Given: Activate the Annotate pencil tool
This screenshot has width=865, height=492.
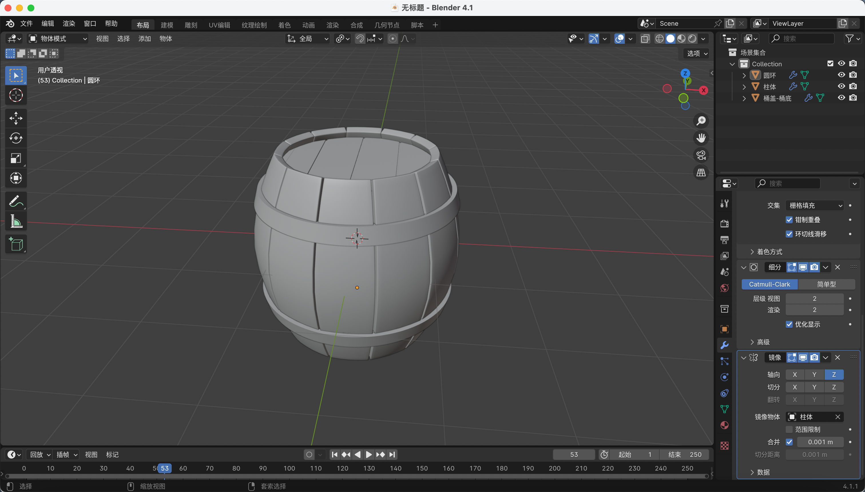Looking at the screenshot, I should (16, 201).
